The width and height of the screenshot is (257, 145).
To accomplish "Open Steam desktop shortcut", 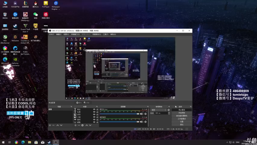I will click(x=15, y=27).
